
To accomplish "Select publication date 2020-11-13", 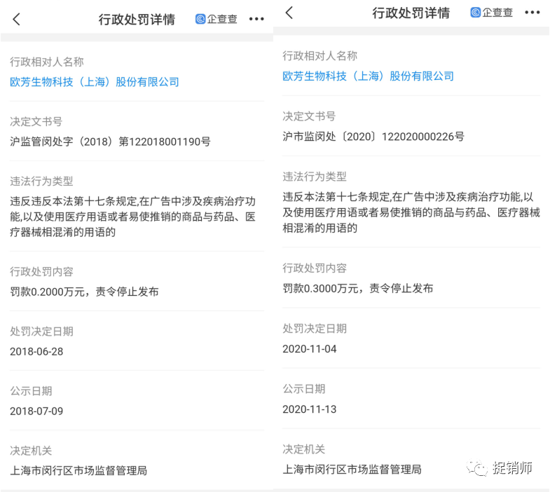I will [x=310, y=409].
